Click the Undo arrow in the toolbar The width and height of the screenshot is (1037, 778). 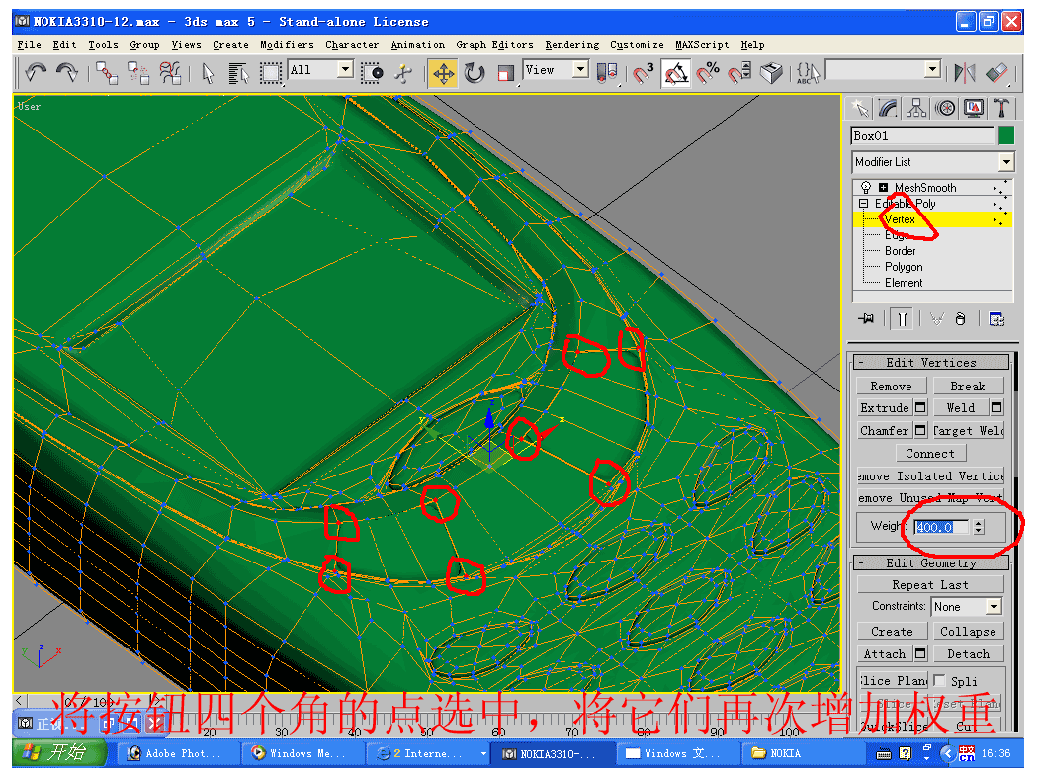pos(37,72)
